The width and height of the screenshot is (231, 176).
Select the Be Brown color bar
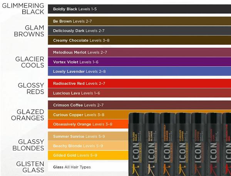[x=139, y=21]
